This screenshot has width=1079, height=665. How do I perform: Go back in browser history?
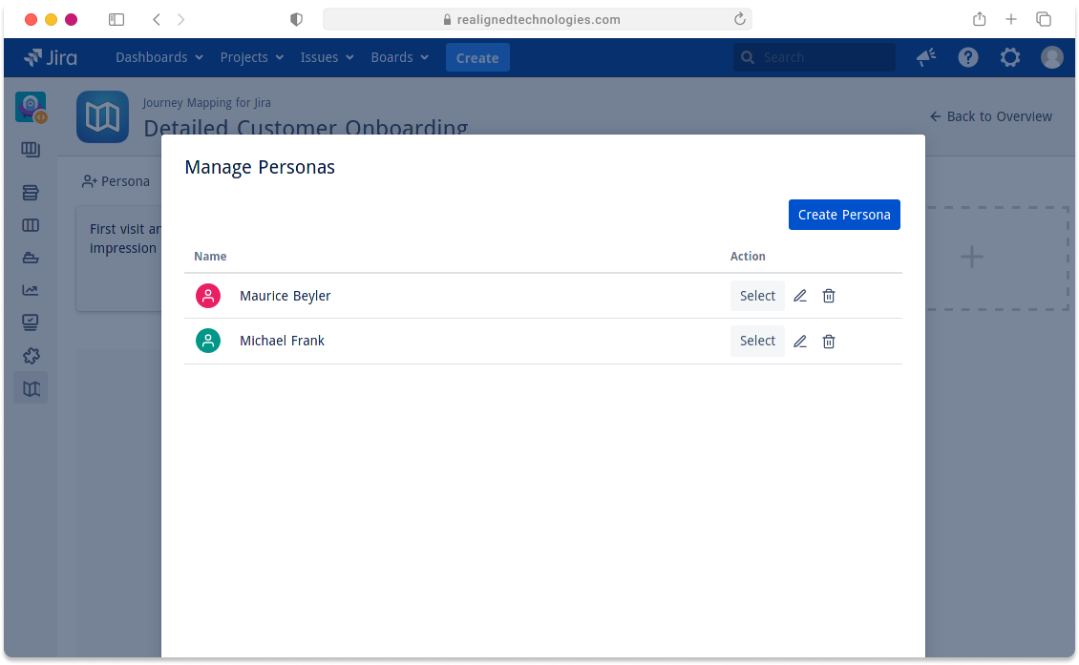pos(157,19)
